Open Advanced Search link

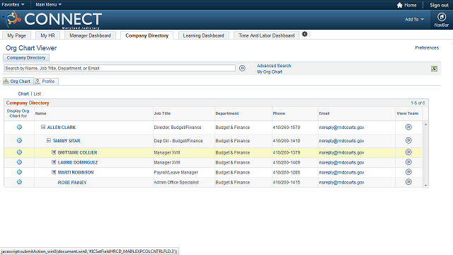coord(274,66)
